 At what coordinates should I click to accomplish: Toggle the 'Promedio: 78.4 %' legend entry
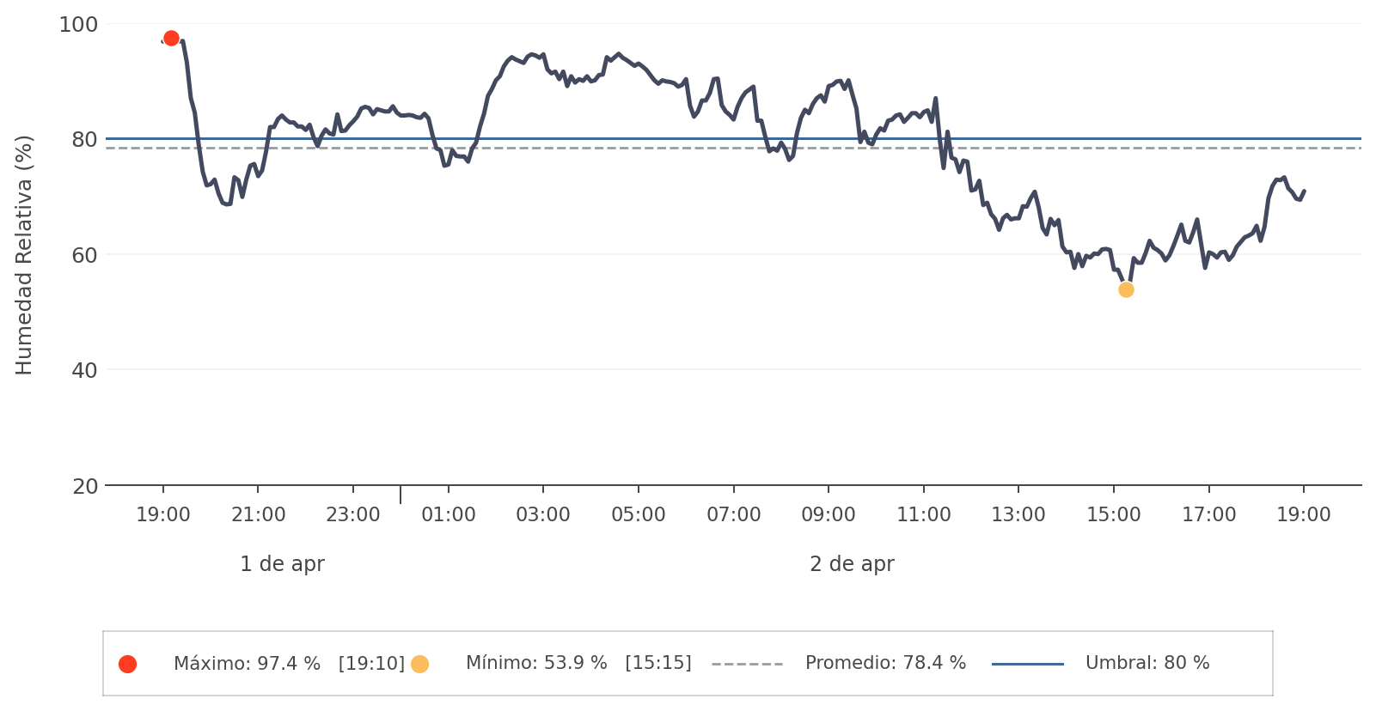click(x=885, y=664)
